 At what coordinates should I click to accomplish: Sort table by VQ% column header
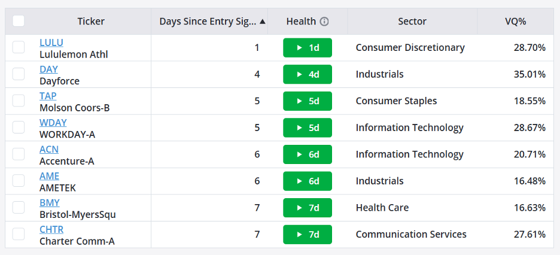click(x=515, y=22)
